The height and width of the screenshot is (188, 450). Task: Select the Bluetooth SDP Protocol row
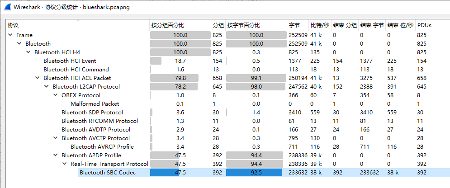[x=92, y=113]
